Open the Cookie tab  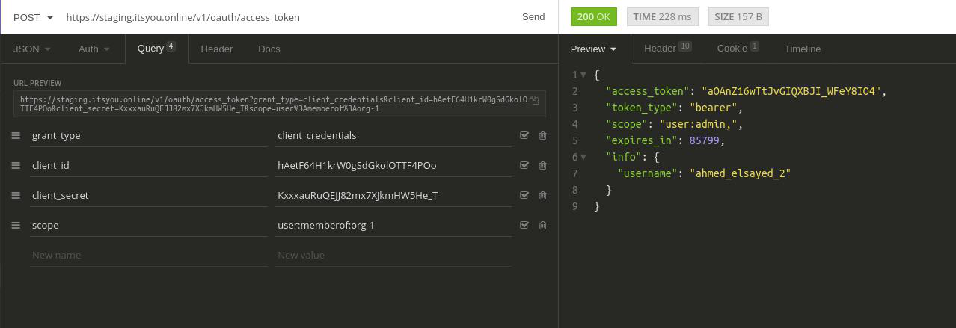tap(738, 49)
